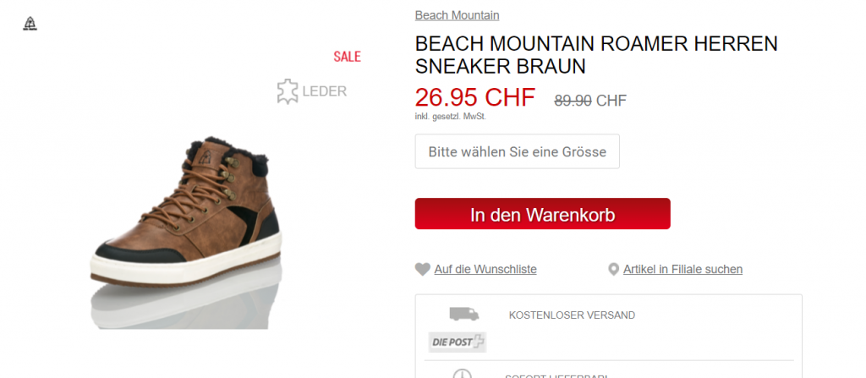Image resolution: width=866 pixels, height=378 pixels.
Task: Click the Kostenloser Versand text
Action: (x=573, y=315)
